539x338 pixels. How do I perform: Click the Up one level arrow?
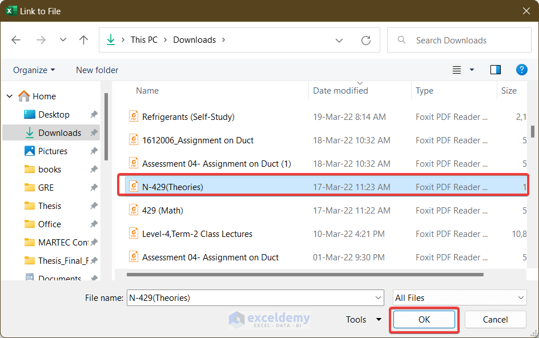click(x=84, y=40)
